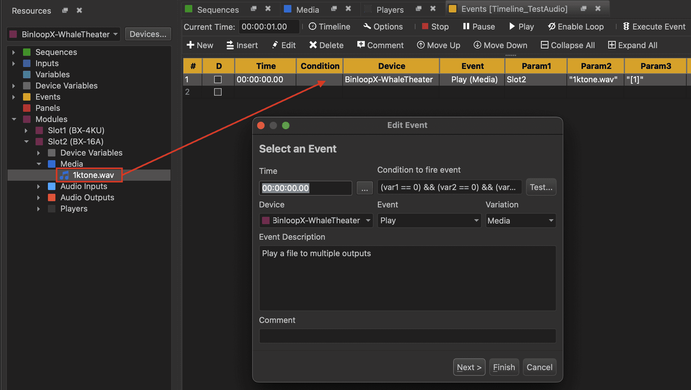Image resolution: width=691 pixels, height=390 pixels.
Task: Click the Stop playback icon
Action: [425, 26]
